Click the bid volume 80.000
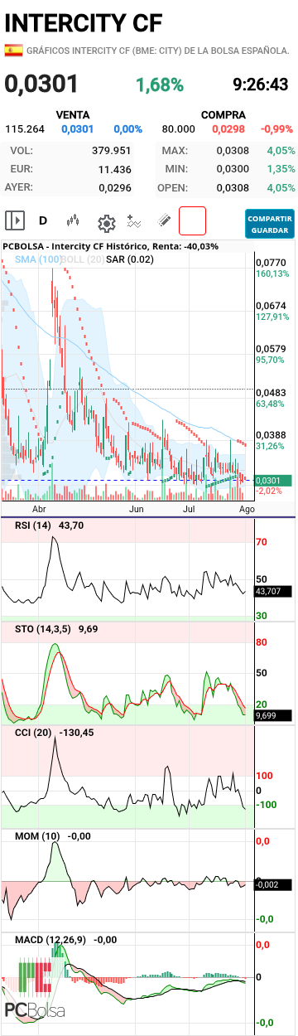Image resolution: width=298 pixels, height=1036 pixels. [x=179, y=129]
